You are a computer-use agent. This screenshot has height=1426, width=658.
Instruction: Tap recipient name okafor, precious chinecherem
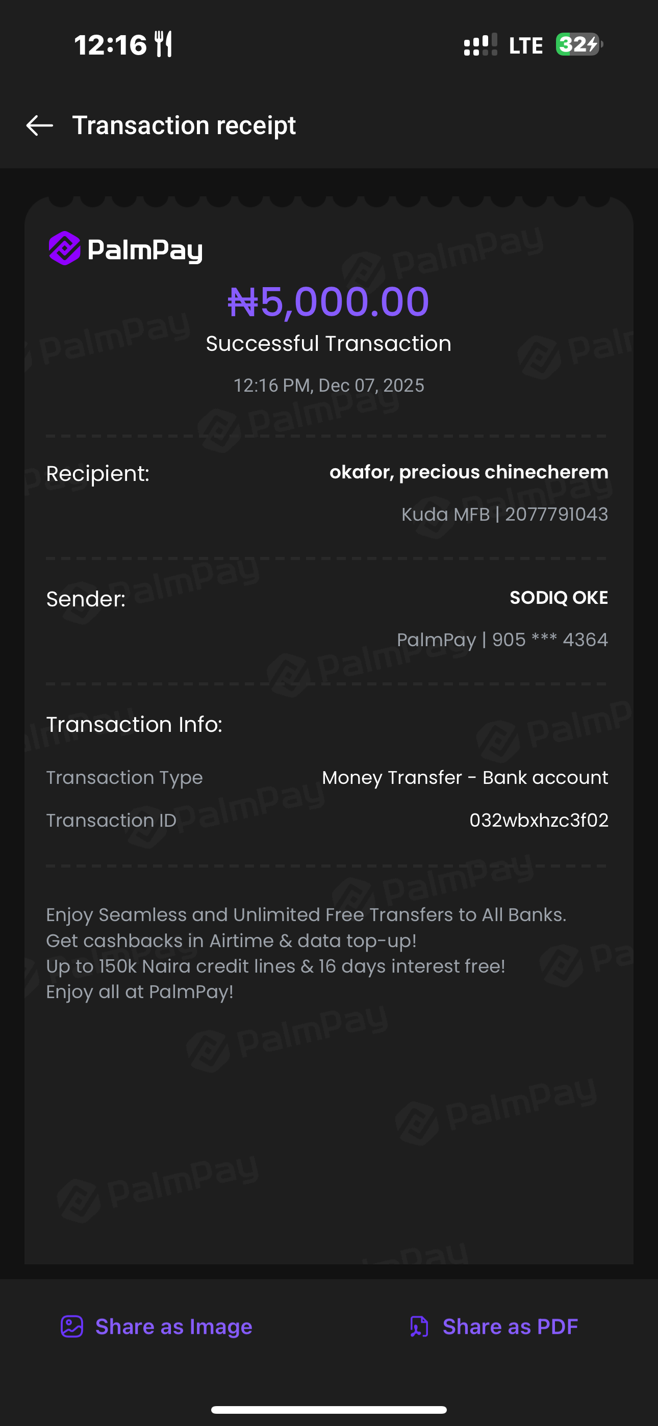click(469, 472)
